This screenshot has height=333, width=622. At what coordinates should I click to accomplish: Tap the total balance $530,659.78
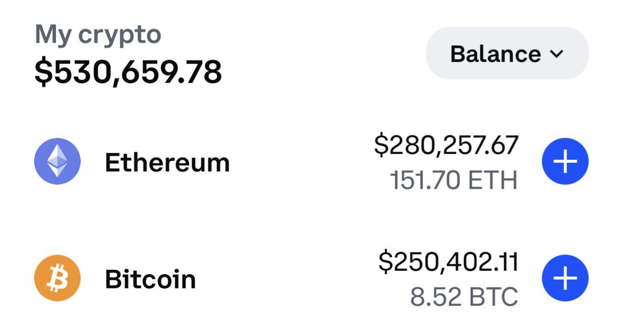[128, 72]
